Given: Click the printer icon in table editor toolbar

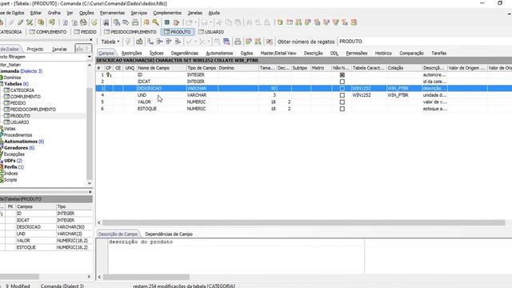Looking at the screenshot, I should [238, 42].
